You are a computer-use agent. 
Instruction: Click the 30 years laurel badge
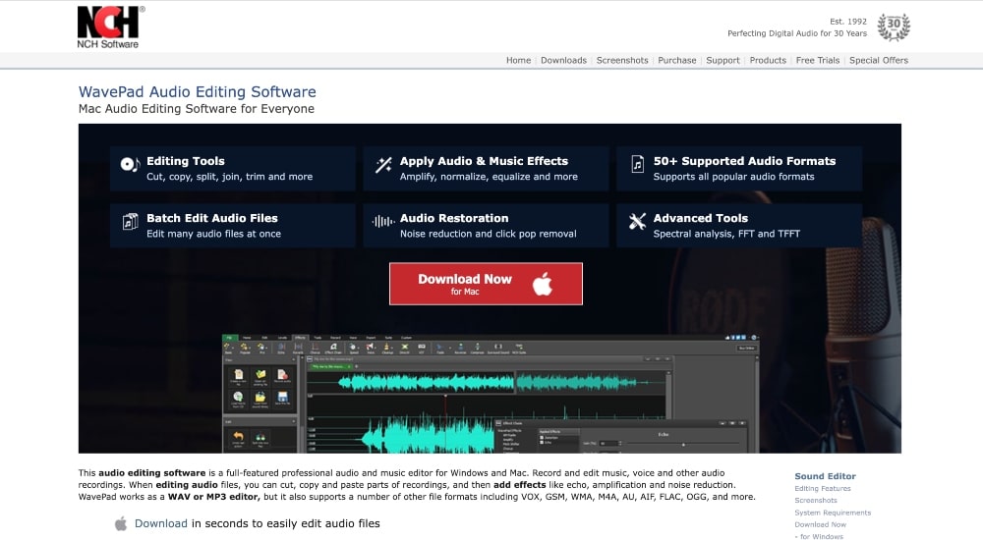894,27
